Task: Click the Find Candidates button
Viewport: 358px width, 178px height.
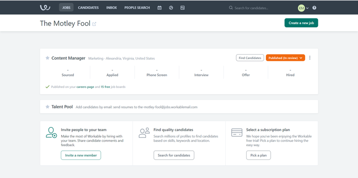Action: (x=250, y=58)
